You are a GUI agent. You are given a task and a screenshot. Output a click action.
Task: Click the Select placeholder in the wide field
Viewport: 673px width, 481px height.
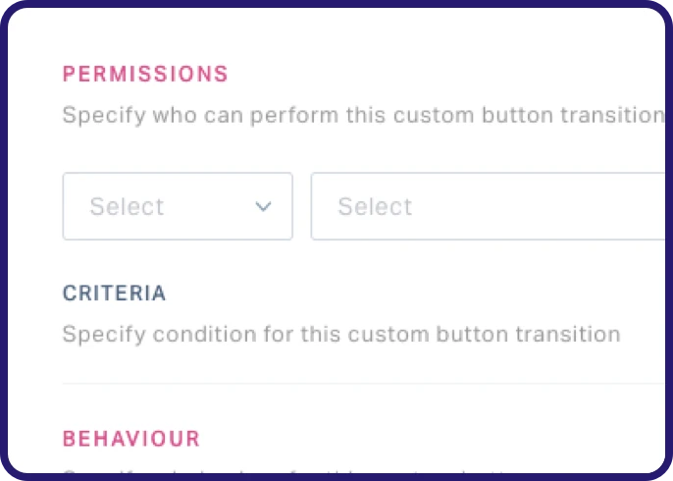375,206
